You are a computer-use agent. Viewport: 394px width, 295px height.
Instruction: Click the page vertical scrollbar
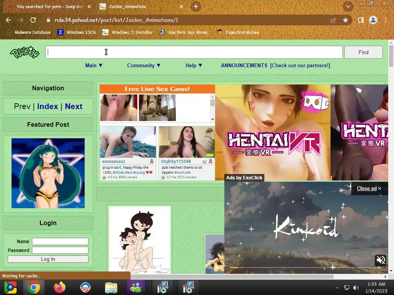391,55
